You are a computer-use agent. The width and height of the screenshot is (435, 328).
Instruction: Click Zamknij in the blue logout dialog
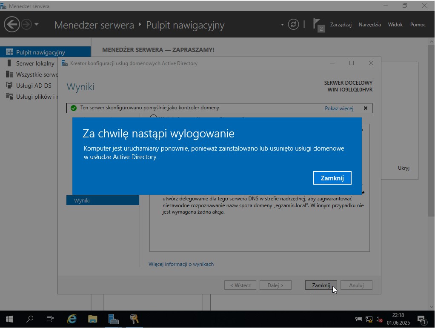click(332, 178)
